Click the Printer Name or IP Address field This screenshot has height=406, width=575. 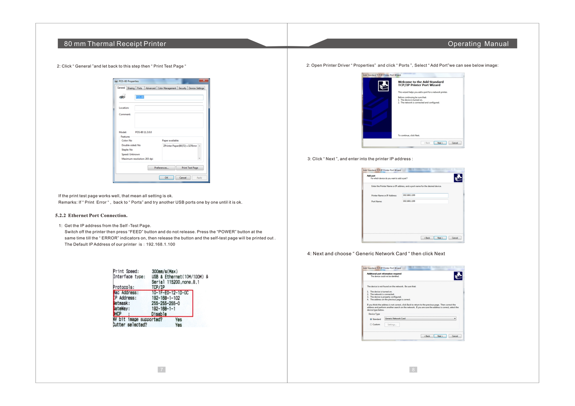(425, 196)
